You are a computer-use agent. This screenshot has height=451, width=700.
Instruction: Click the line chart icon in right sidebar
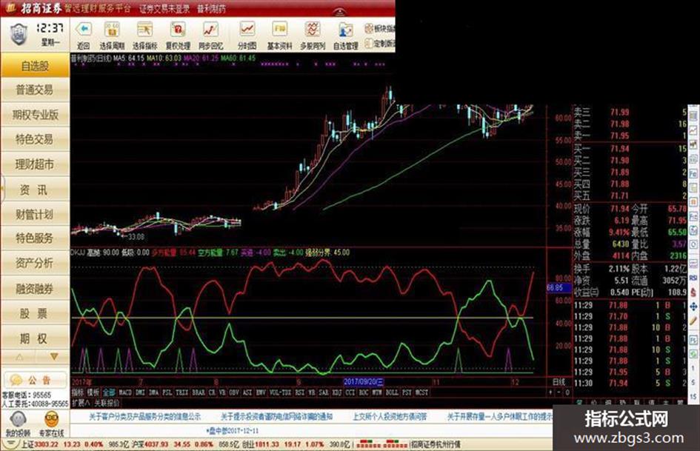(693, 130)
